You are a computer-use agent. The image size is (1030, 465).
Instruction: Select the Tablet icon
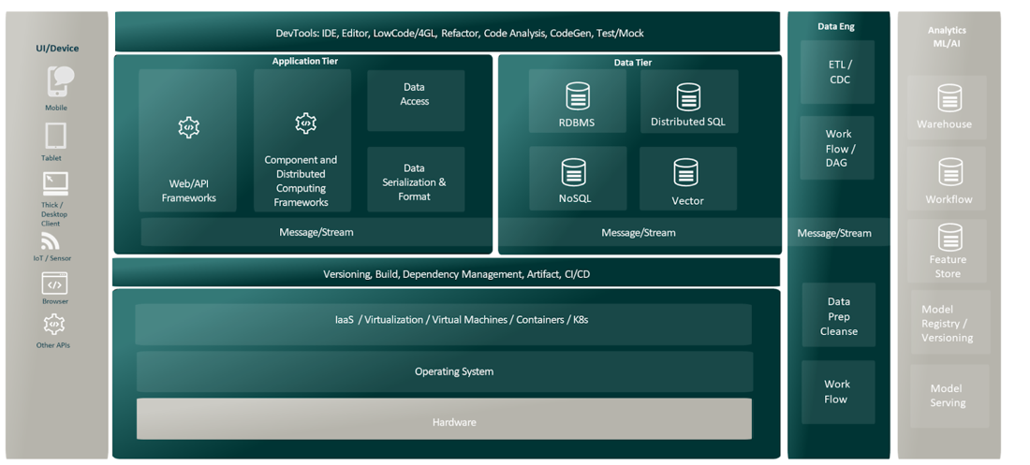(x=55, y=136)
